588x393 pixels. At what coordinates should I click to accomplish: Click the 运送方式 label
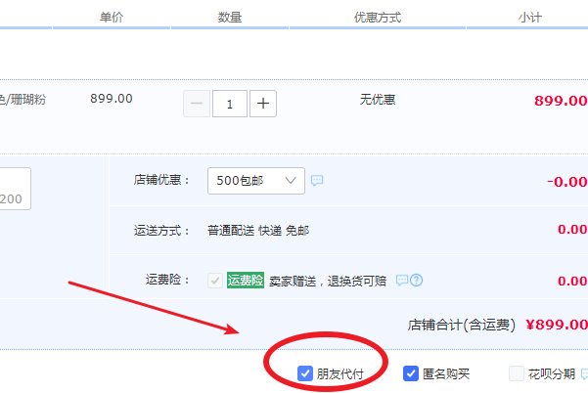(161, 231)
